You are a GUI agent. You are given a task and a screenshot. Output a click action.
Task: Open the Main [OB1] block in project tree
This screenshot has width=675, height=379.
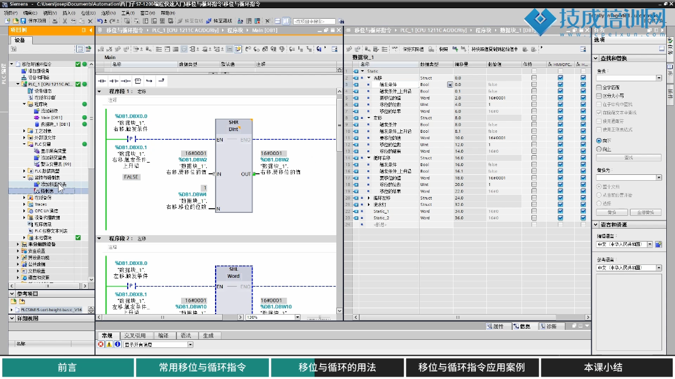[x=51, y=118]
